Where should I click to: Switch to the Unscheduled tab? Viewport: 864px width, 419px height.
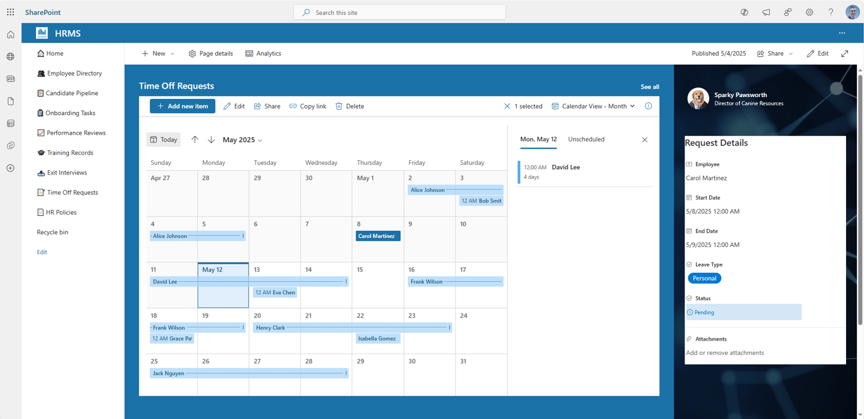[586, 139]
